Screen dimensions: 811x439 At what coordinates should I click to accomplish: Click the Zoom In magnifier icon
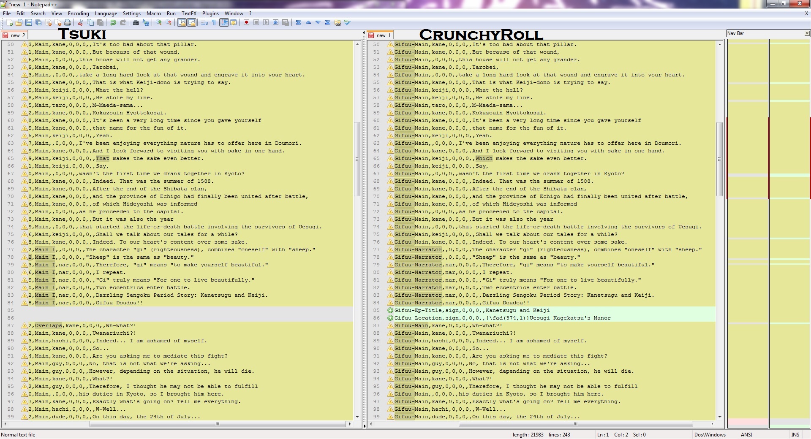159,22
